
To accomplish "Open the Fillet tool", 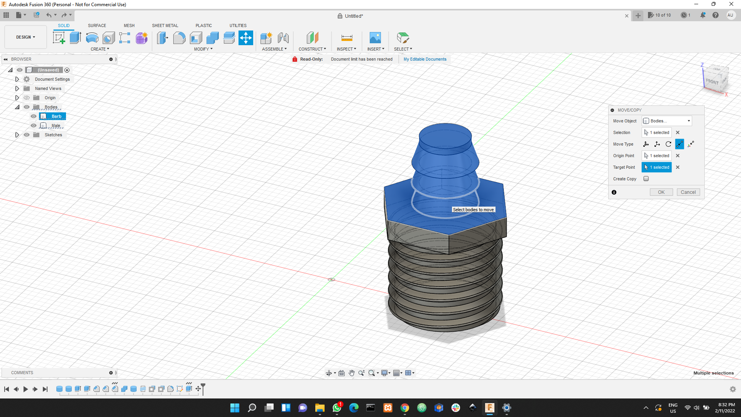I will (179, 38).
